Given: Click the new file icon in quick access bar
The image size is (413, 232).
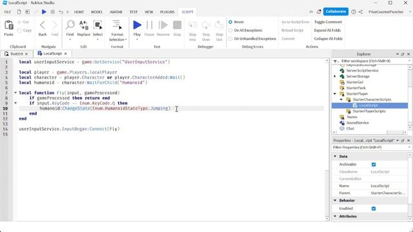Looking at the screenshot, I should tap(19, 12).
